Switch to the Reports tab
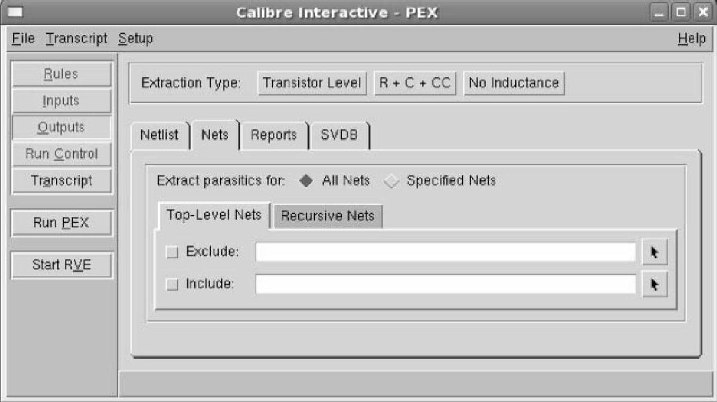This screenshot has width=717, height=402. [274, 135]
